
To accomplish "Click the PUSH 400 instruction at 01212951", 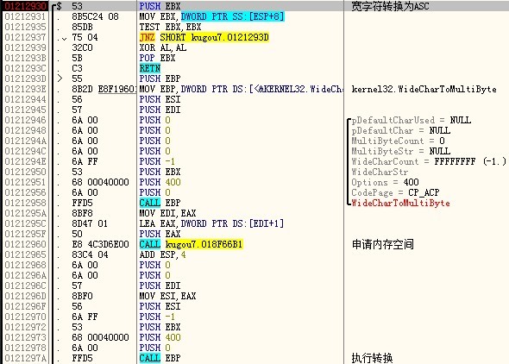I will (160, 182).
